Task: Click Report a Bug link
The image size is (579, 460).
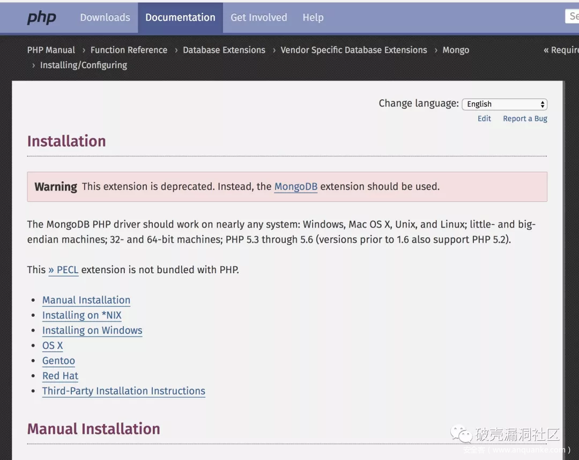Action: [525, 119]
